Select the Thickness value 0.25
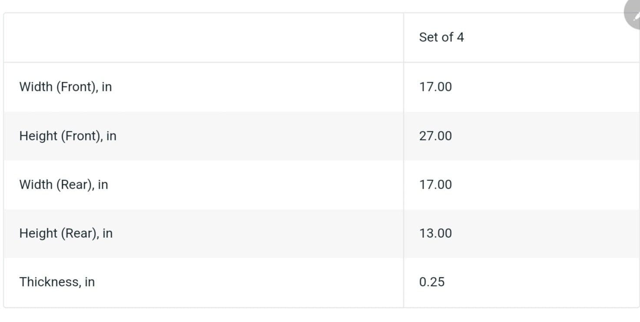This screenshot has height=322, width=640. pos(432,282)
